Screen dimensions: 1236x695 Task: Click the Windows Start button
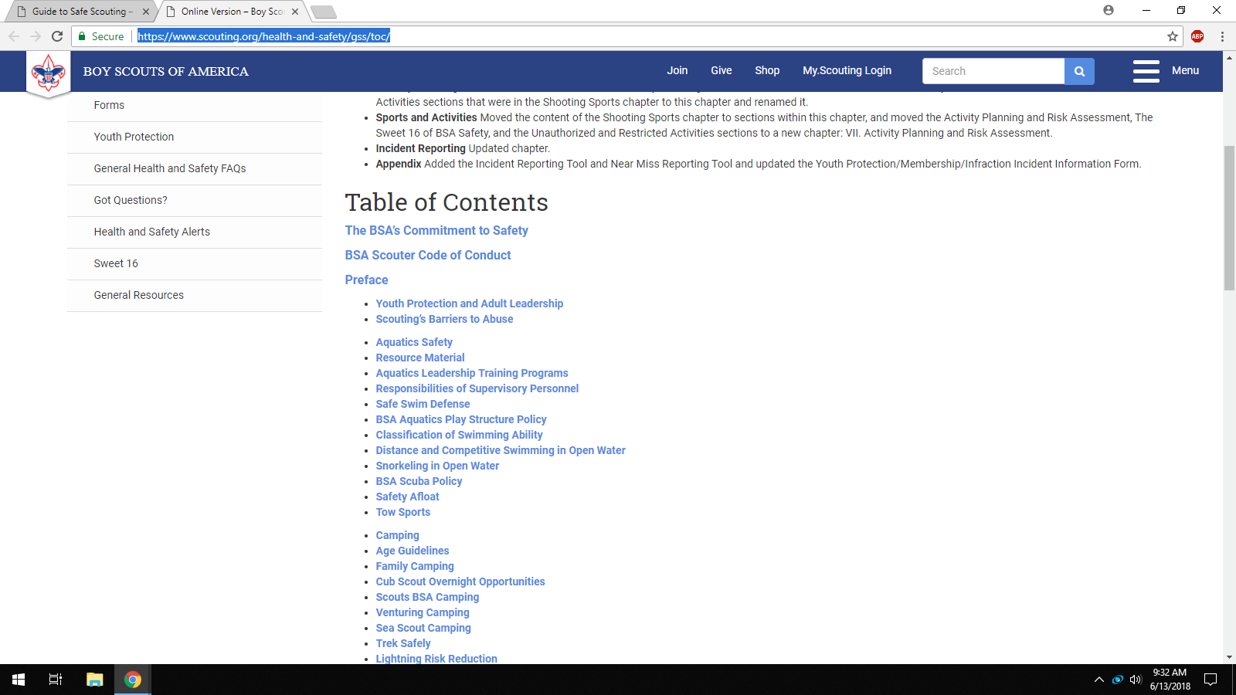click(x=19, y=680)
